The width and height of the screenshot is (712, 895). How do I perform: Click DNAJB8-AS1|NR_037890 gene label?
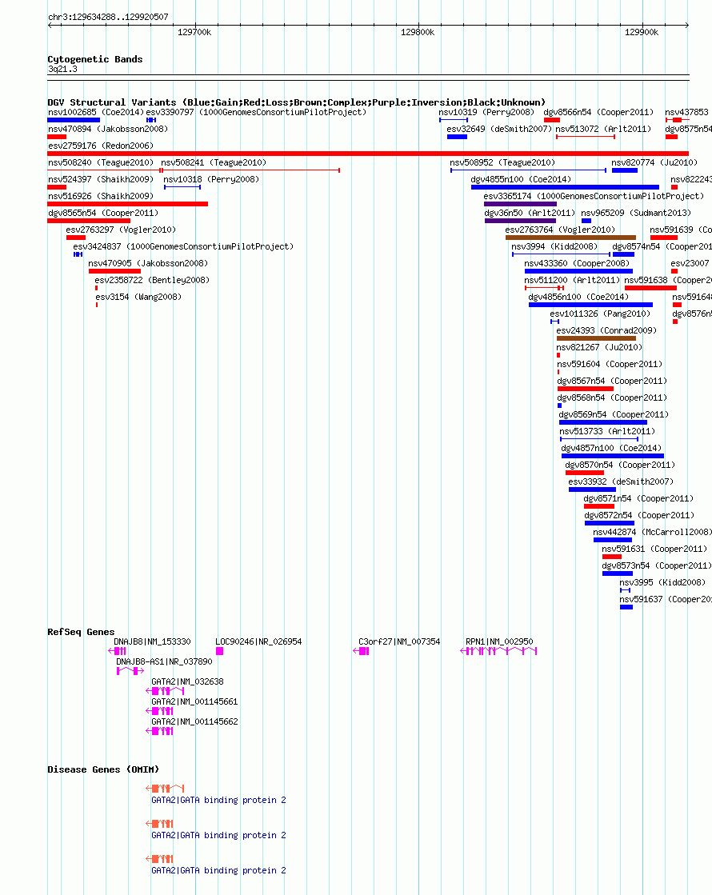click(x=164, y=662)
